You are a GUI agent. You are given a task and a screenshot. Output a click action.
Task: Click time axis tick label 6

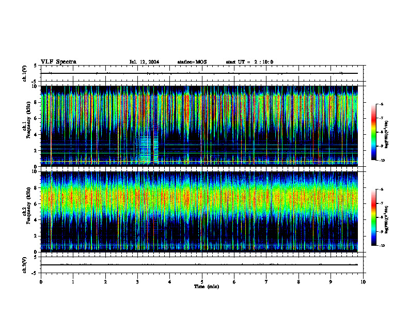pyautogui.click(x=234, y=282)
